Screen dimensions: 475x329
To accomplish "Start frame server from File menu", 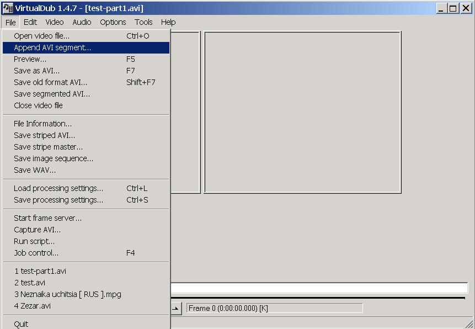I will 47,218.
